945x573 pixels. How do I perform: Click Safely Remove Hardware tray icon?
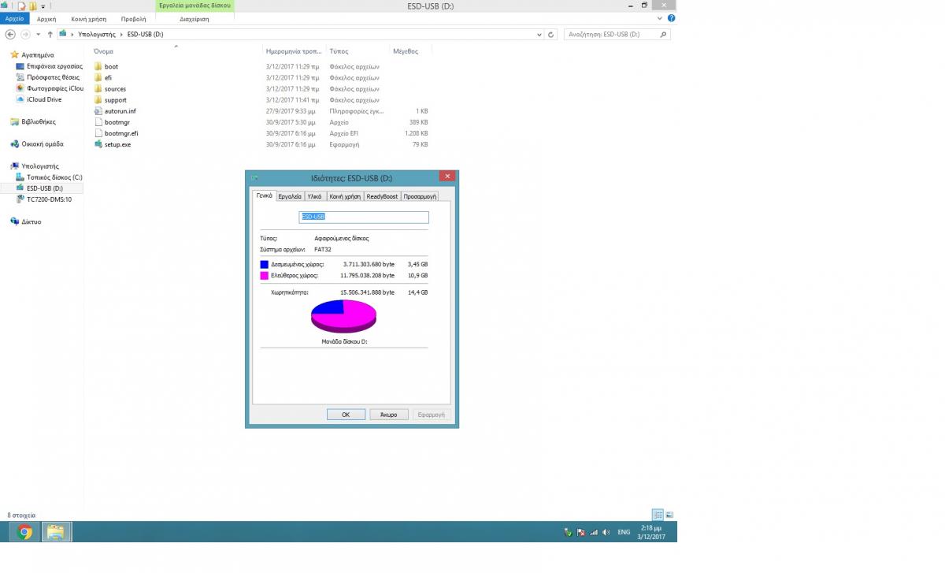pyautogui.click(x=568, y=532)
